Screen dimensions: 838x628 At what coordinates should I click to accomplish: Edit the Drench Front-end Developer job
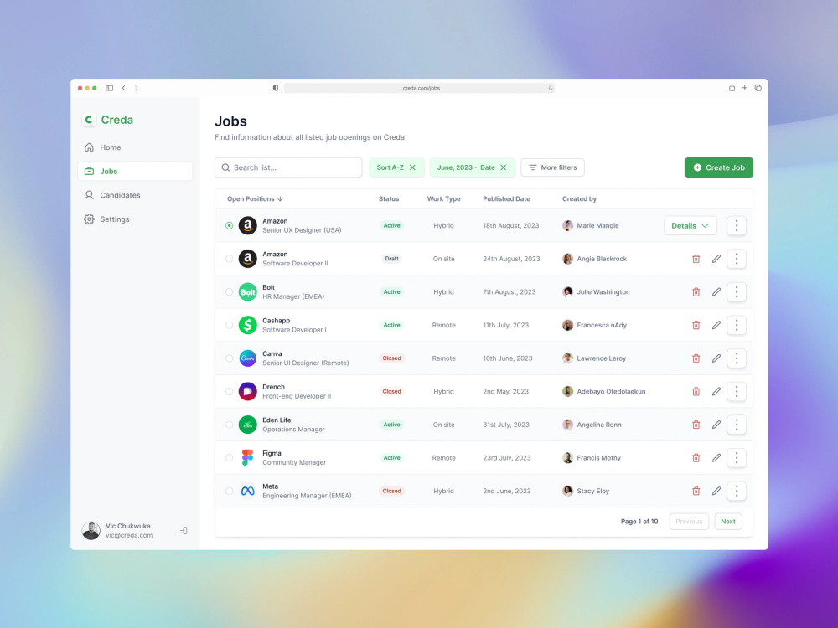716,391
